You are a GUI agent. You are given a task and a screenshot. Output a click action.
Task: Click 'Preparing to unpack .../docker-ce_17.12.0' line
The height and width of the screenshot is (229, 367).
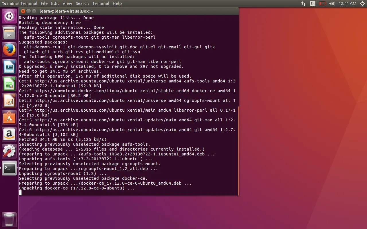(105, 183)
